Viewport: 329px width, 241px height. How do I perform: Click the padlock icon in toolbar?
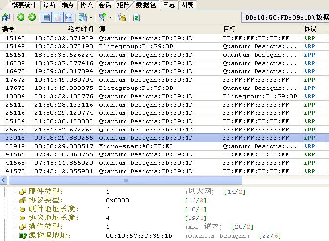[x=122, y=17]
